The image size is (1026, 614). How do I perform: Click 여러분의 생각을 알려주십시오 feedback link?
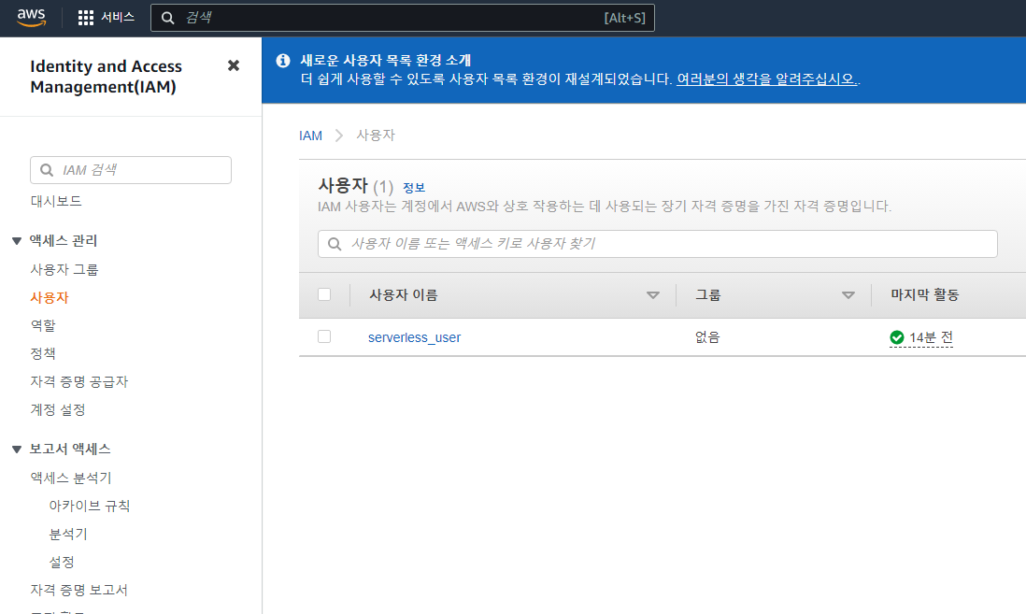(766, 79)
